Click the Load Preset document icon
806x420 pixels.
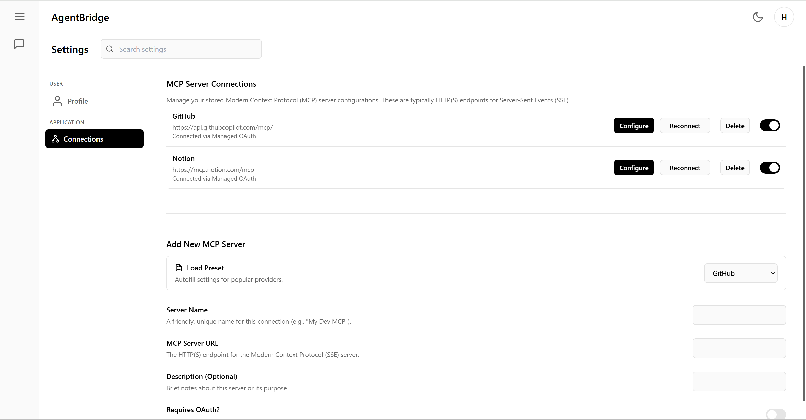pos(179,268)
